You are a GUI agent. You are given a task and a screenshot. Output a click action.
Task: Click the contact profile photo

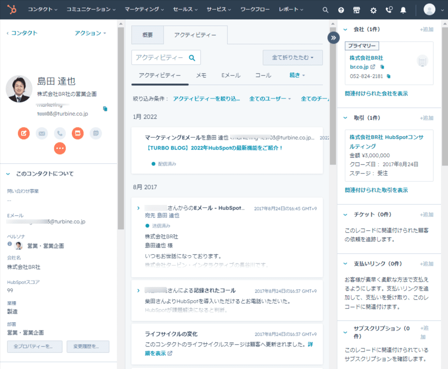click(19, 89)
